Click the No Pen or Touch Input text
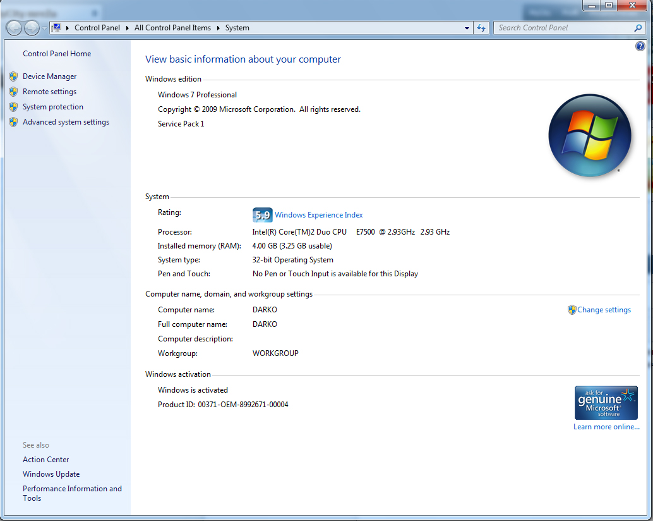This screenshot has height=521, width=653. point(335,274)
